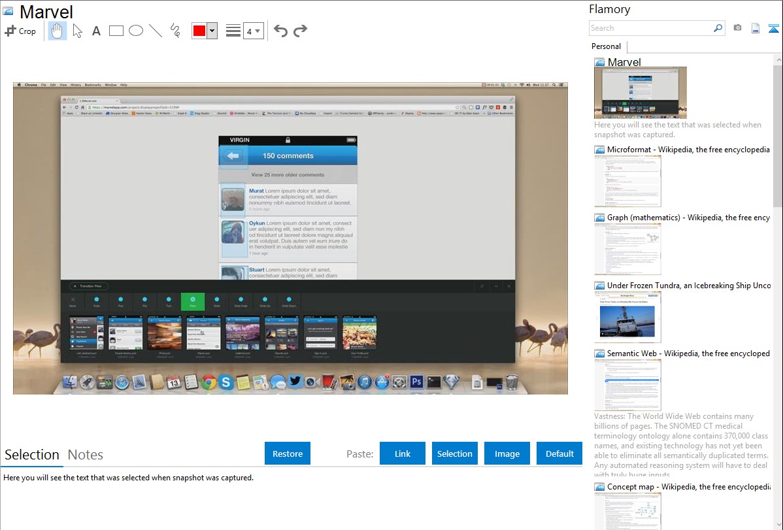Click the Paste Link button

point(403,454)
